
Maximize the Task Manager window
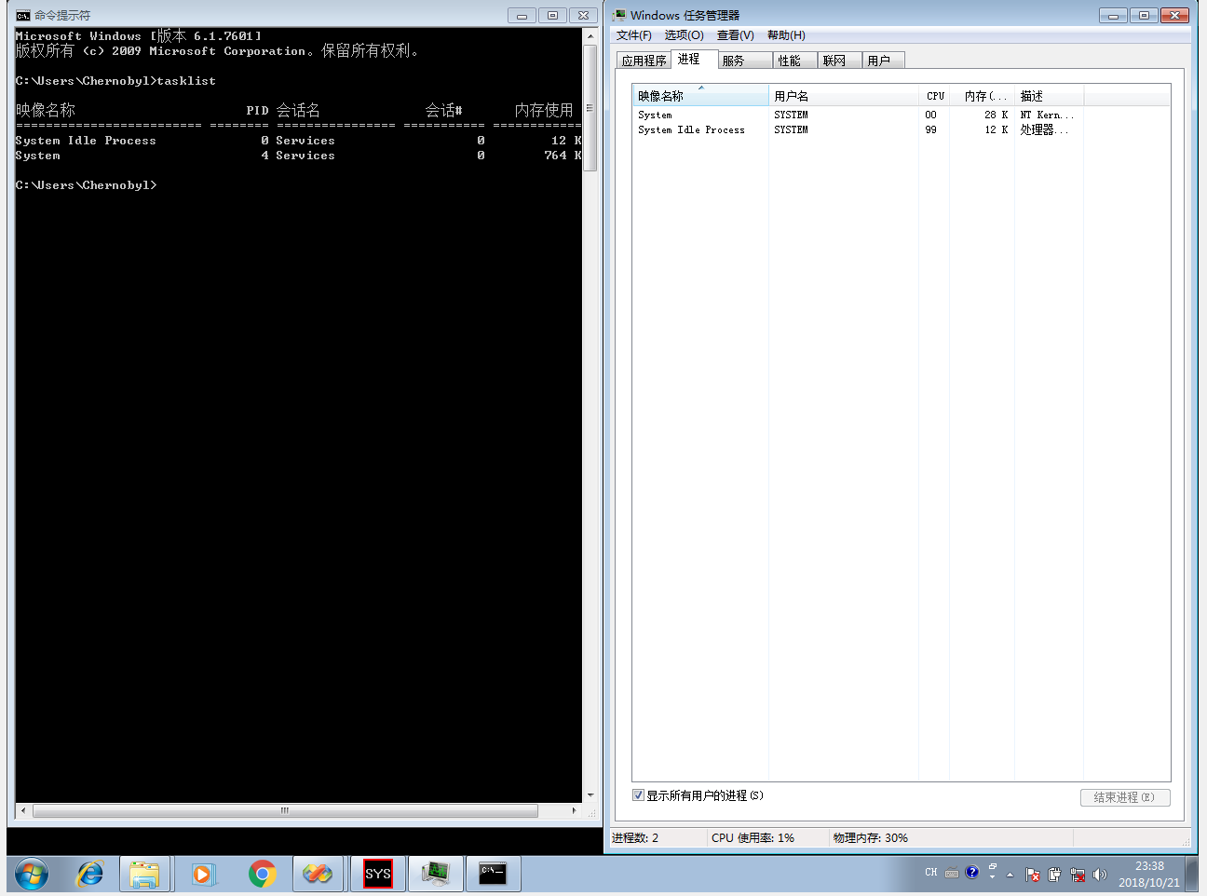point(1144,15)
